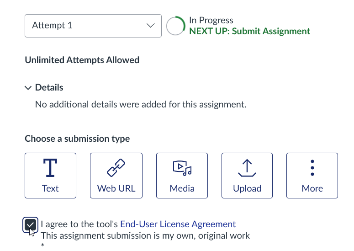Uncheck the license agreement checkbox
354x251 pixels.
pos(31,225)
